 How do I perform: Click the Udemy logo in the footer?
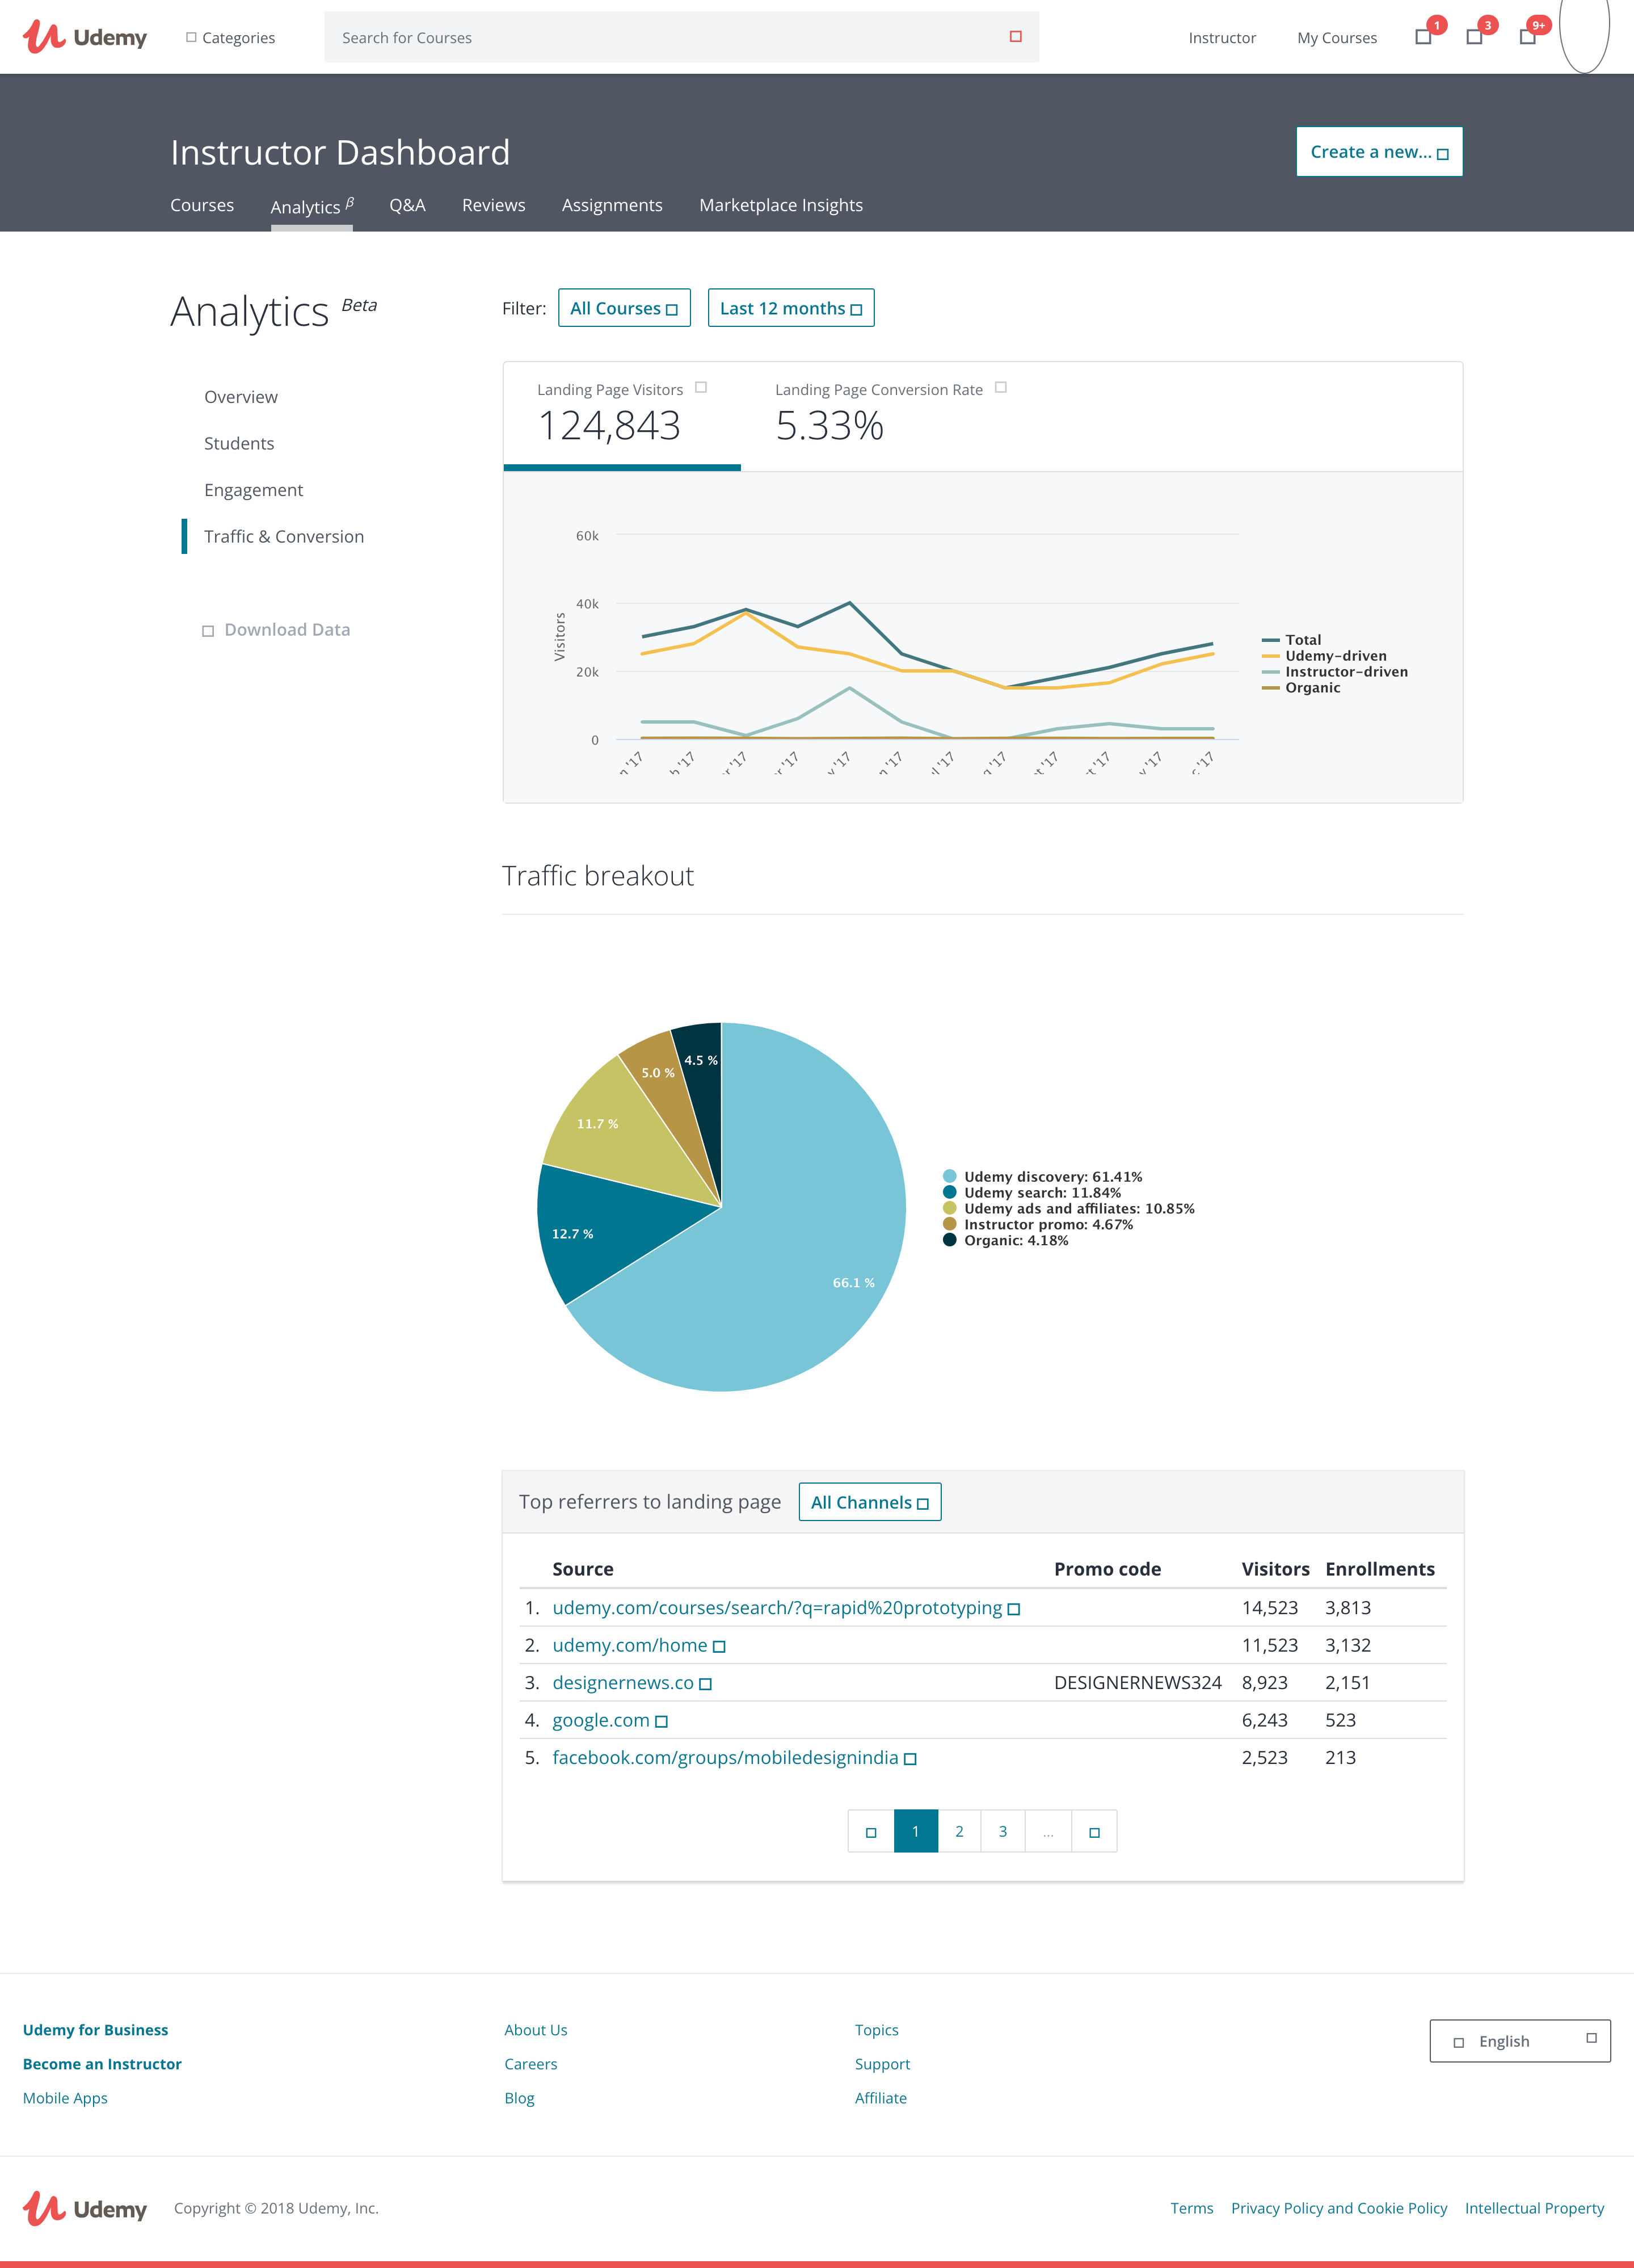tap(85, 2208)
